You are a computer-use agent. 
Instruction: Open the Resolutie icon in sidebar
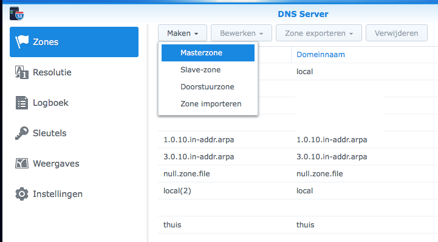click(22, 72)
